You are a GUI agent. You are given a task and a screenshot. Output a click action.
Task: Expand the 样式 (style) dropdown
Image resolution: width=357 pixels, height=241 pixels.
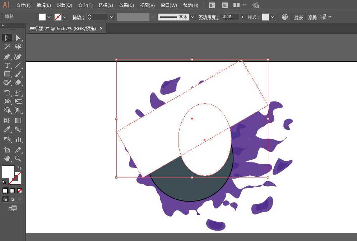point(273,17)
